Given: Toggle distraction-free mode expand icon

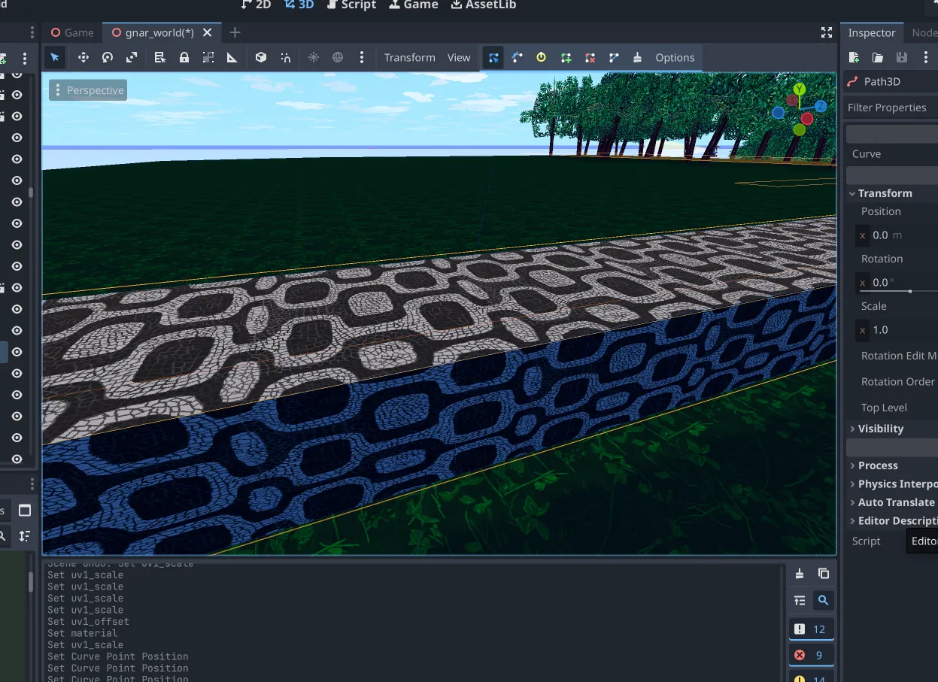Looking at the screenshot, I should [827, 32].
